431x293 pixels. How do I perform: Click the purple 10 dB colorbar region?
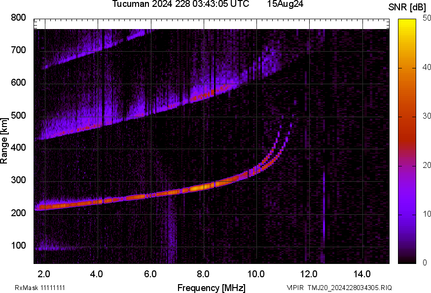(407, 214)
